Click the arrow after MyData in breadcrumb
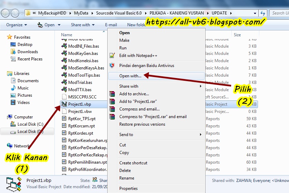The width and height of the screenshot is (289, 193). pyautogui.click(x=92, y=13)
